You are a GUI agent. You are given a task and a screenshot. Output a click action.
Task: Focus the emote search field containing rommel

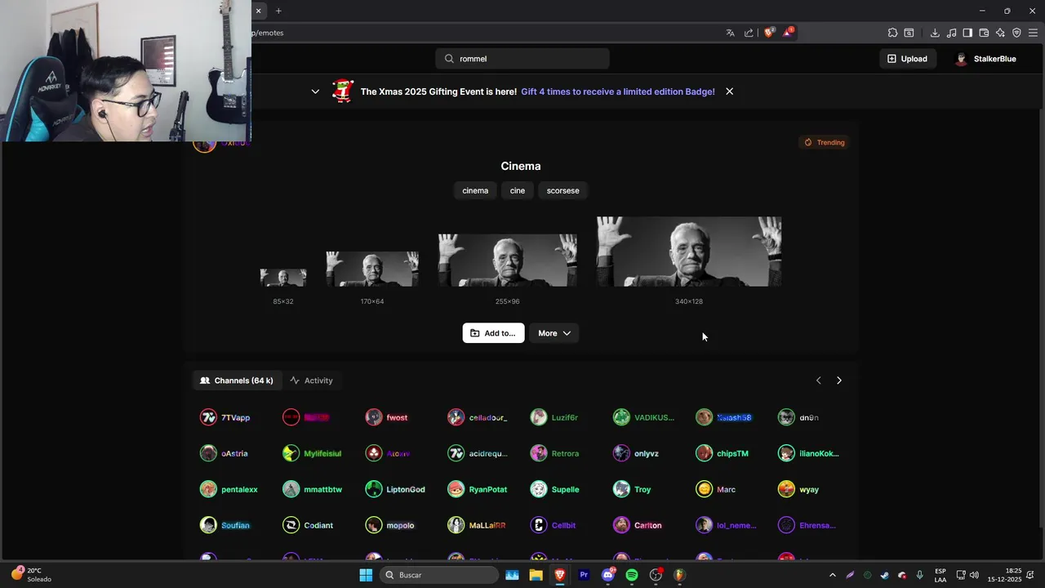(x=522, y=59)
